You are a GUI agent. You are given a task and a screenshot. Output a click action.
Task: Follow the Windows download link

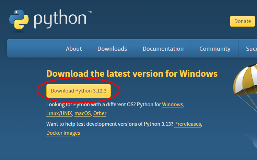173,104
